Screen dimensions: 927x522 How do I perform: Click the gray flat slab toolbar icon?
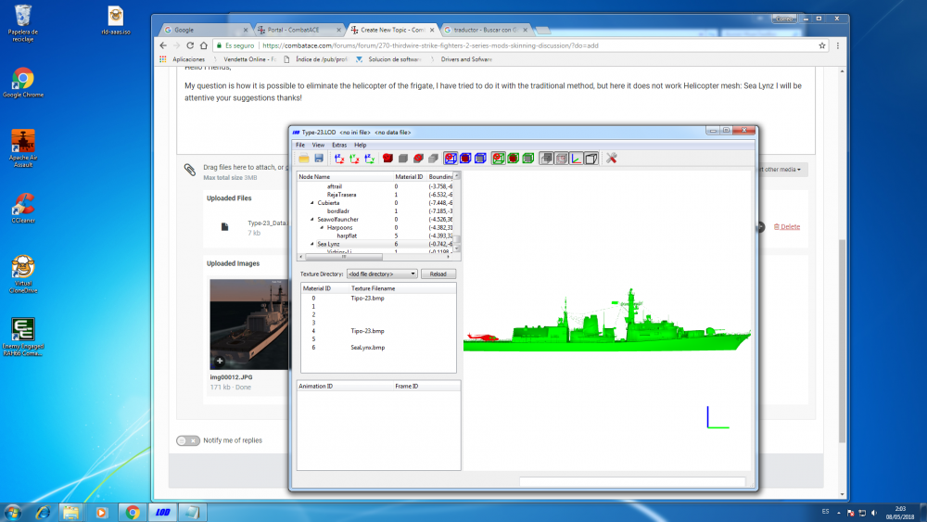[433, 159]
